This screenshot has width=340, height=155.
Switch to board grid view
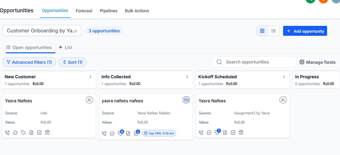(262, 31)
